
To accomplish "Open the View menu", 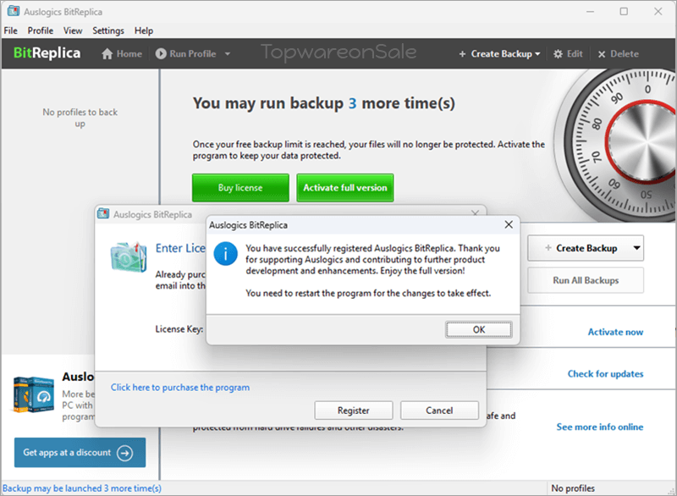I will [73, 30].
